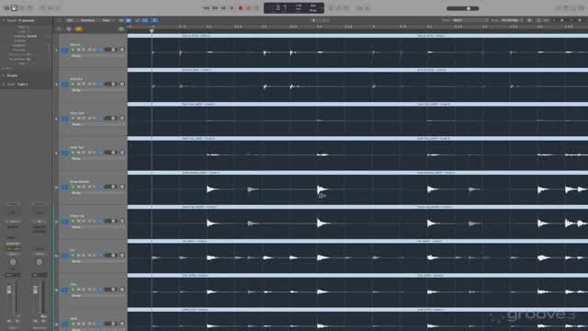
Task: Open the Functions menu in the tracks area
Action: 88,20
